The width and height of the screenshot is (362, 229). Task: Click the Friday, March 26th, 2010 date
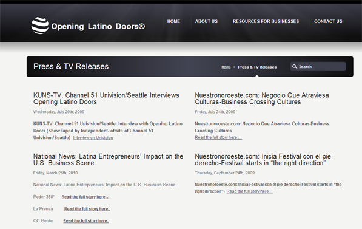click(x=55, y=173)
